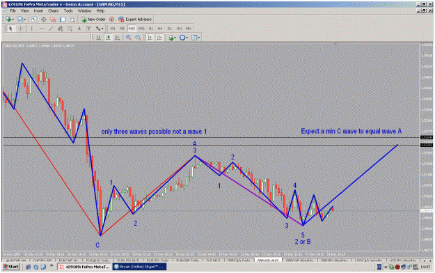Open the Tools menu

pos(68,11)
